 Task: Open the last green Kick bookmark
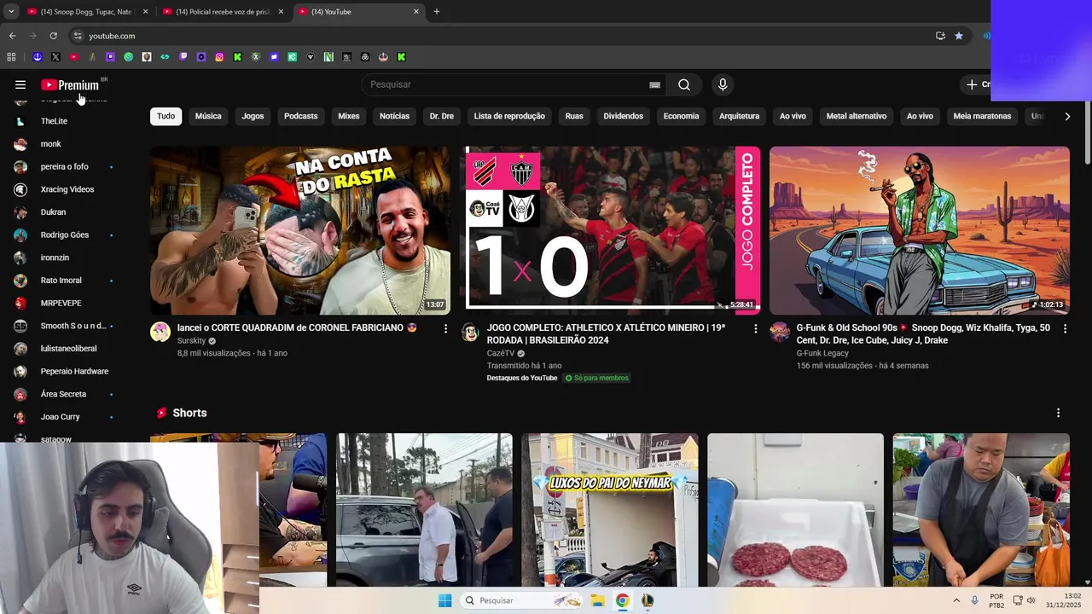coord(401,57)
